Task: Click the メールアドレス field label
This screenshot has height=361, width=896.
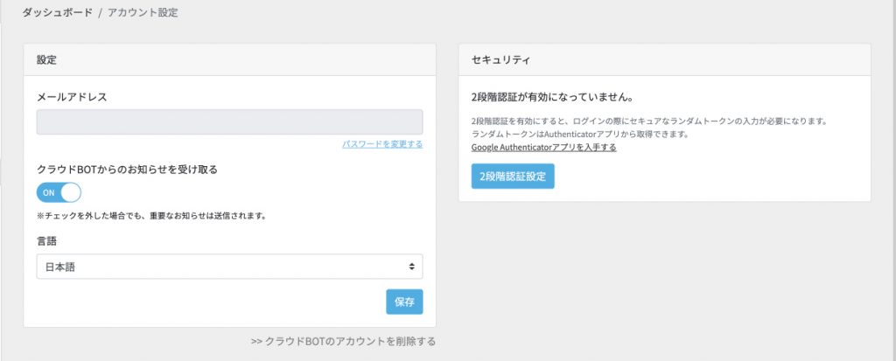Action: click(72, 97)
